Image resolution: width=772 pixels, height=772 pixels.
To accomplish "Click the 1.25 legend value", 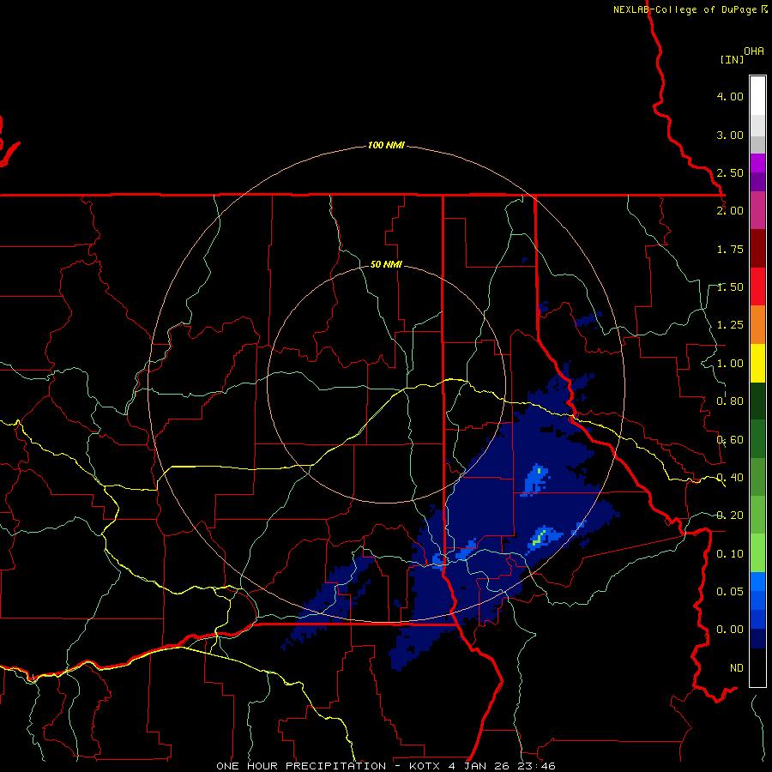I will pos(730,325).
